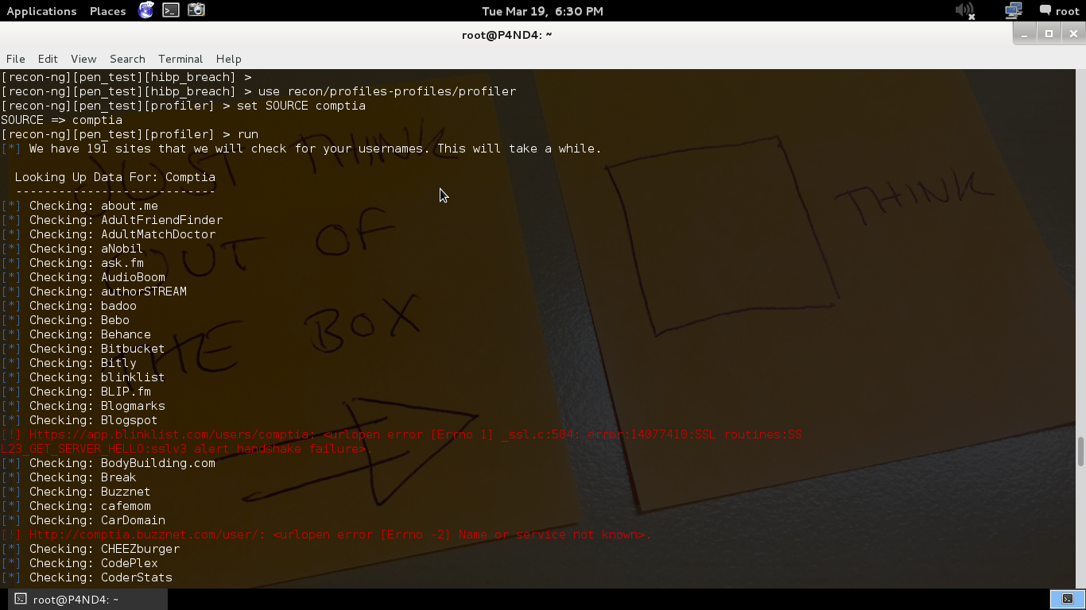This screenshot has height=610, width=1086.
Task: Close the root@P4ND4 terminal window
Action: coord(1073,33)
